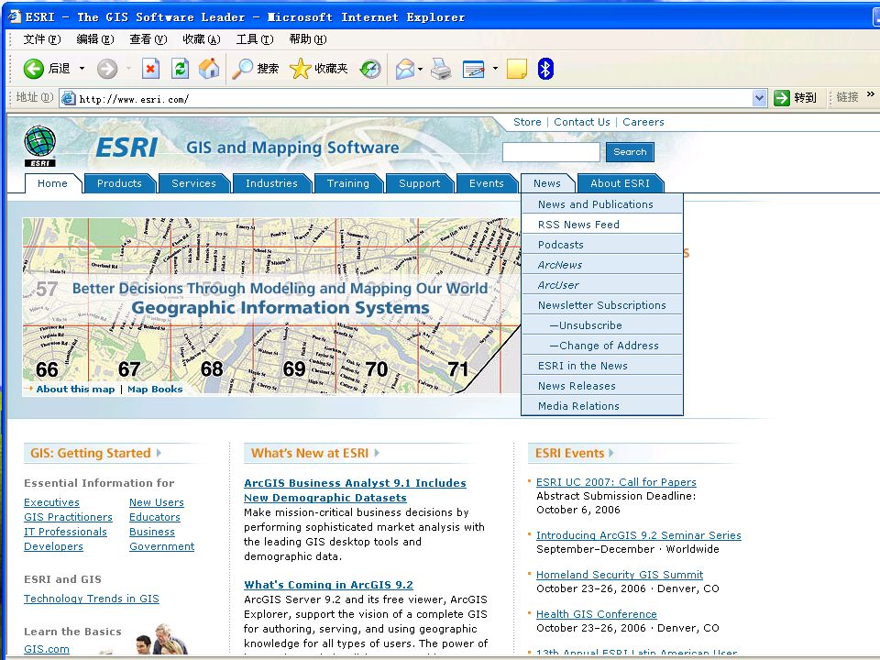Open the About ESRI tab
This screenshot has width=880, height=660.
tap(621, 183)
